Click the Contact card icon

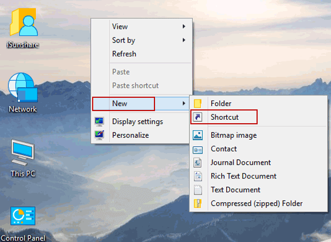click(198, 149)
